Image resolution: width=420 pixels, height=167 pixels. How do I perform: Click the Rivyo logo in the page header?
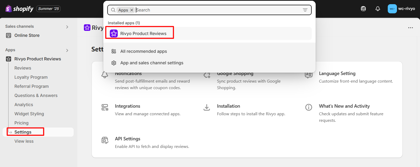87,27
